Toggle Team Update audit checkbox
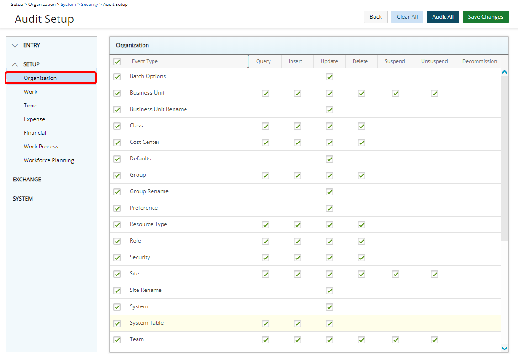Screen dimensions: 518x354 tap(329, 340)
